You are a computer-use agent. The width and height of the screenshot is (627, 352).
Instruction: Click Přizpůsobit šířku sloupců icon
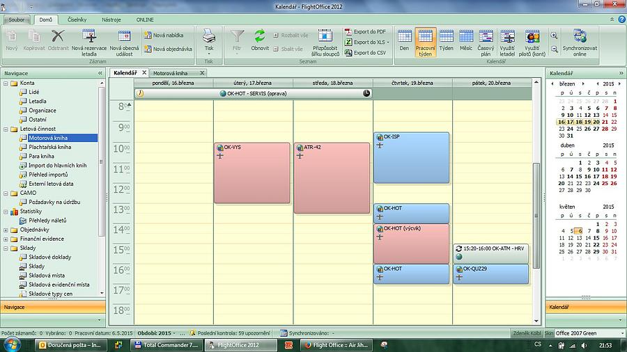pos(323,36)
